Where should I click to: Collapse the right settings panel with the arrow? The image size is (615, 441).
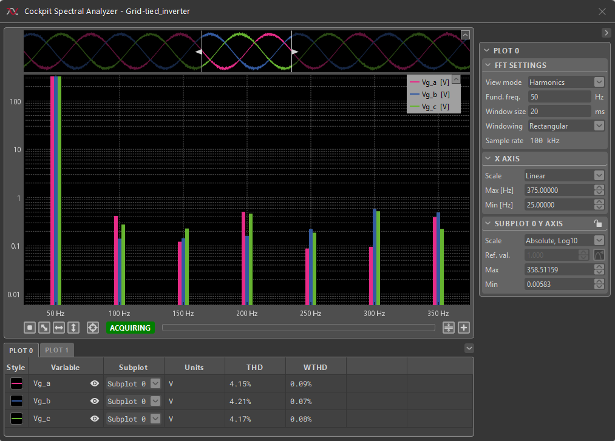605,33
